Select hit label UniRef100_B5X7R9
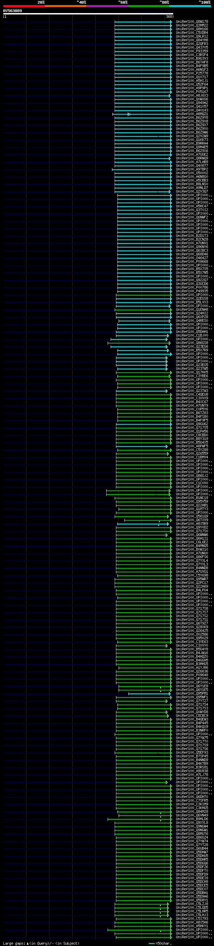 [192, 350]
